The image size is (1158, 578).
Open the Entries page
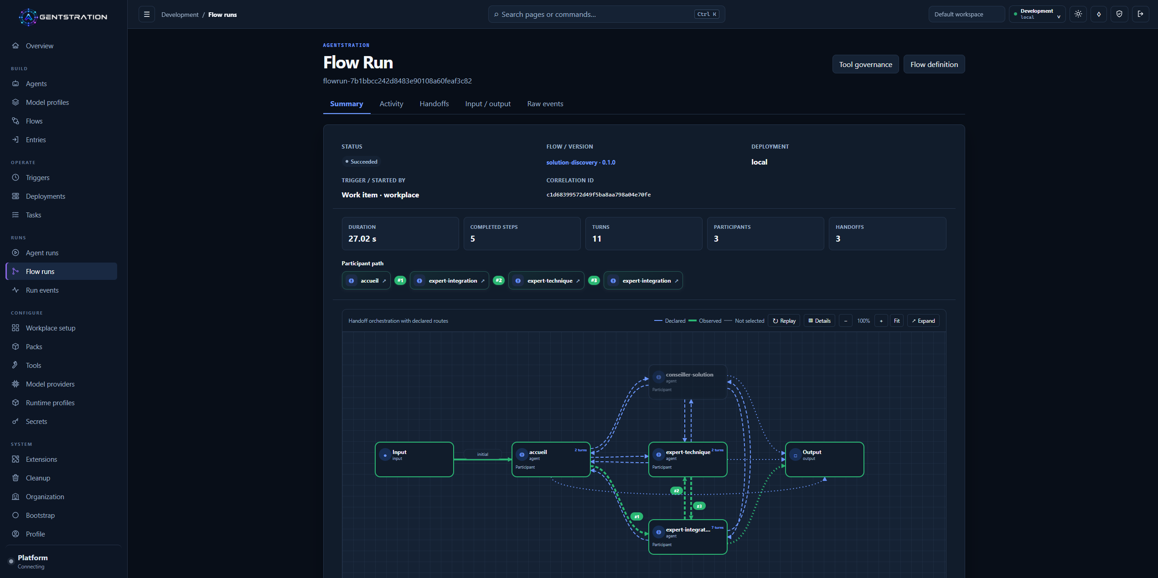(x=62, y=139)
